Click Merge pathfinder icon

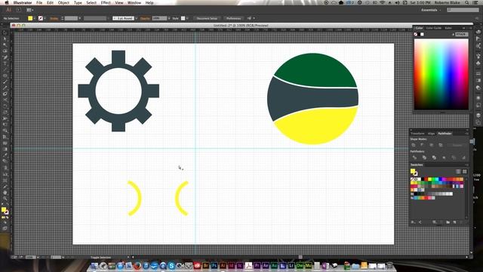click(x=434, y=158)
